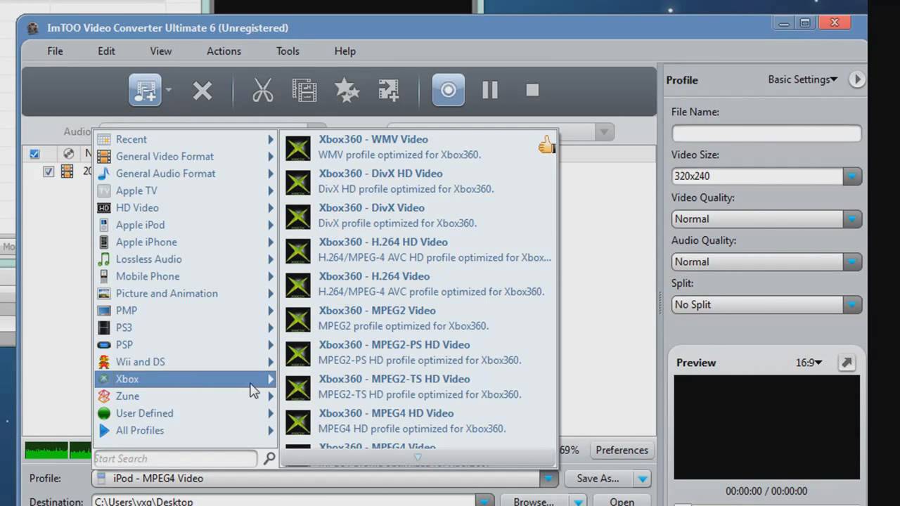
Task: Click the search magnifier icon in profile menu
Action: [269, 458]
